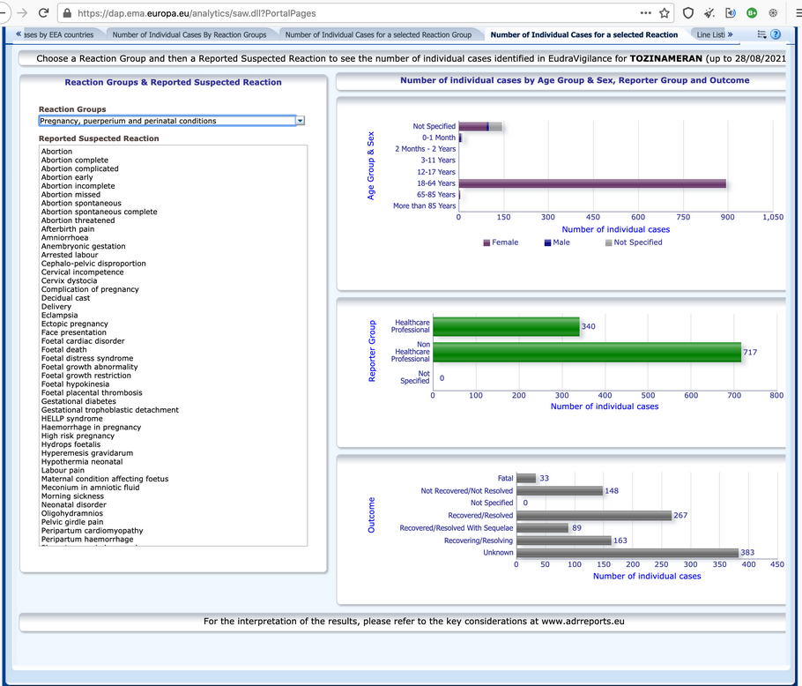Image resolution: width=802 pixels, height=686 pixels.
Task: Open help via the question mark icon
Action: [776, 34]
